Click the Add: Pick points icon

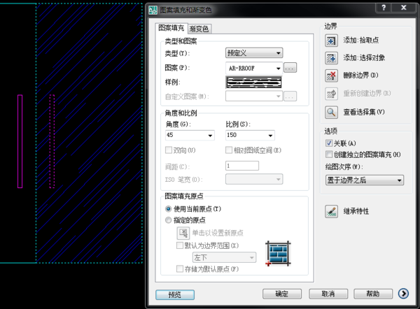click(x=331, y=41)
